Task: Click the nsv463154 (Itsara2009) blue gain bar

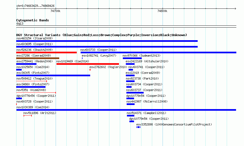Action: point(107,41)
